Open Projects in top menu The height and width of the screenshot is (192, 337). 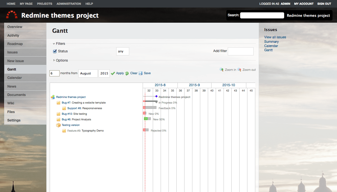(45, 4)
